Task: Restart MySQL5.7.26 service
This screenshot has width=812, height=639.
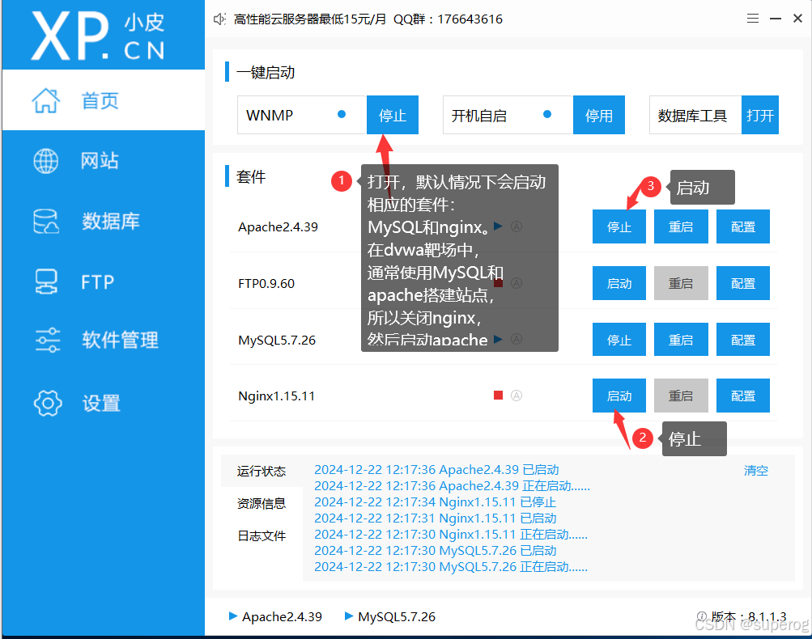Action: [x=681, y=340]
